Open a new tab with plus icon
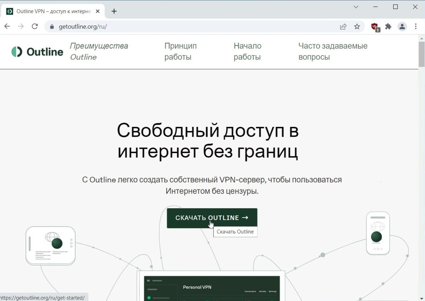The width and height of the screenshot is (425, 301). 114,11
